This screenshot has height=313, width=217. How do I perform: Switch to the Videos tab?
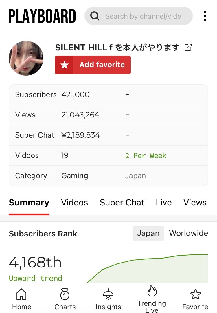click(74, 203)
